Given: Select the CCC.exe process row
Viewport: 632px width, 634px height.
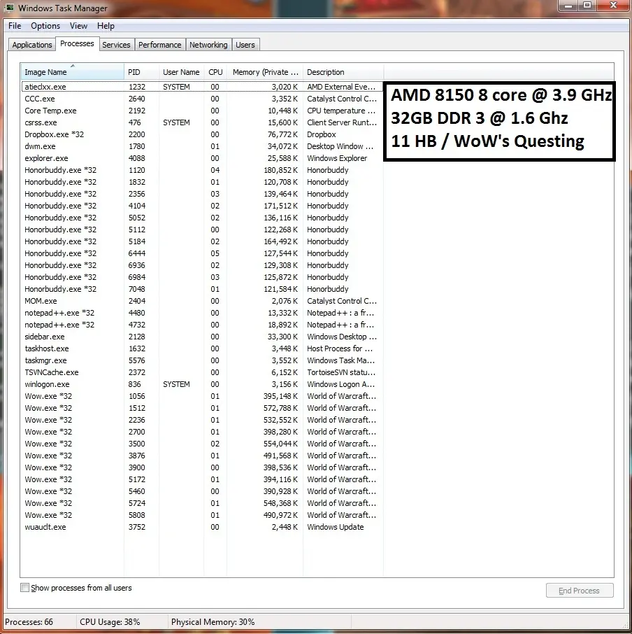Looking at the screenshot, I should click(201, 99).
